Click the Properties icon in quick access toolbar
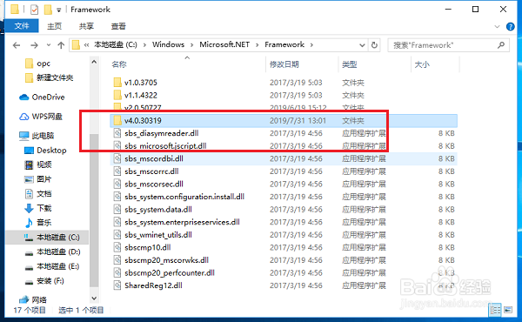The width and height of the screenshot is (522, 322). pyautogui.click(x=34, y=10)
